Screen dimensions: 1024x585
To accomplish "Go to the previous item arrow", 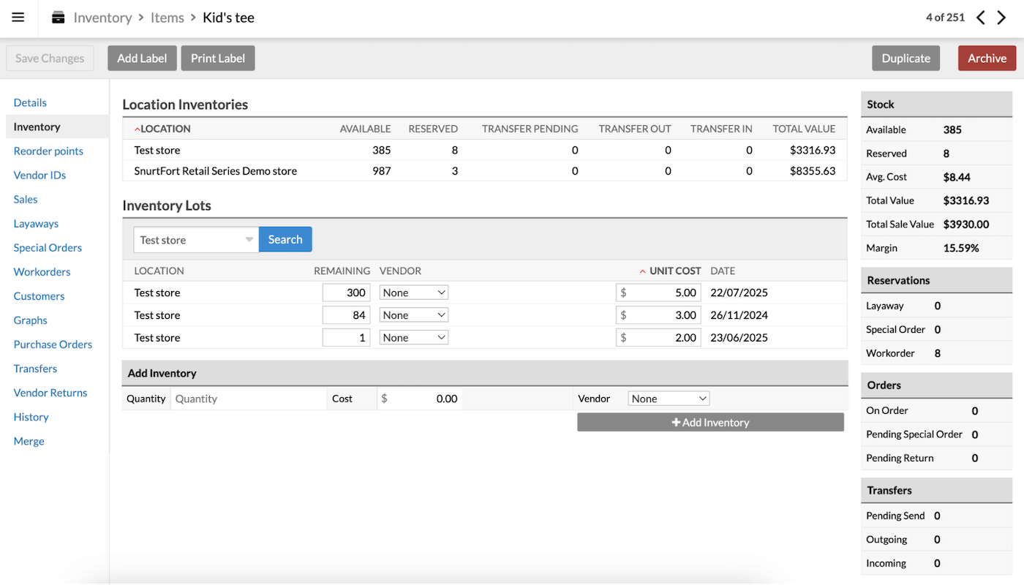I will (981, 18).
